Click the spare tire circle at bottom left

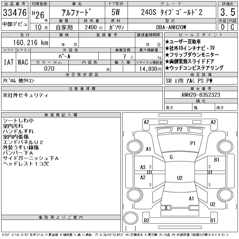click(x=131, y=218)
